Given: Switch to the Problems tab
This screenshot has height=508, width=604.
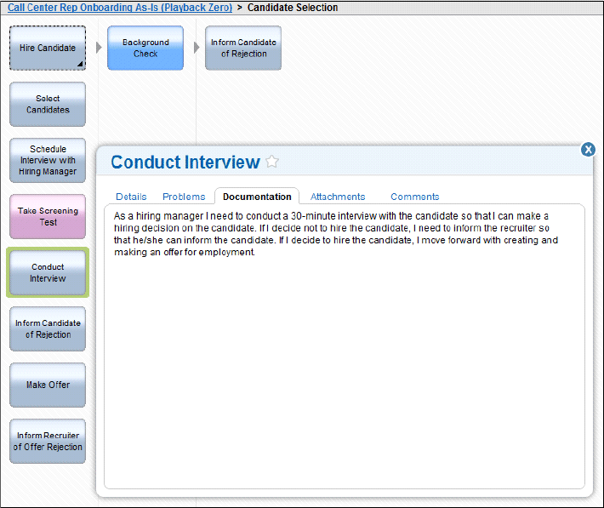Looking at the screenshot, I should click(184, 197).
